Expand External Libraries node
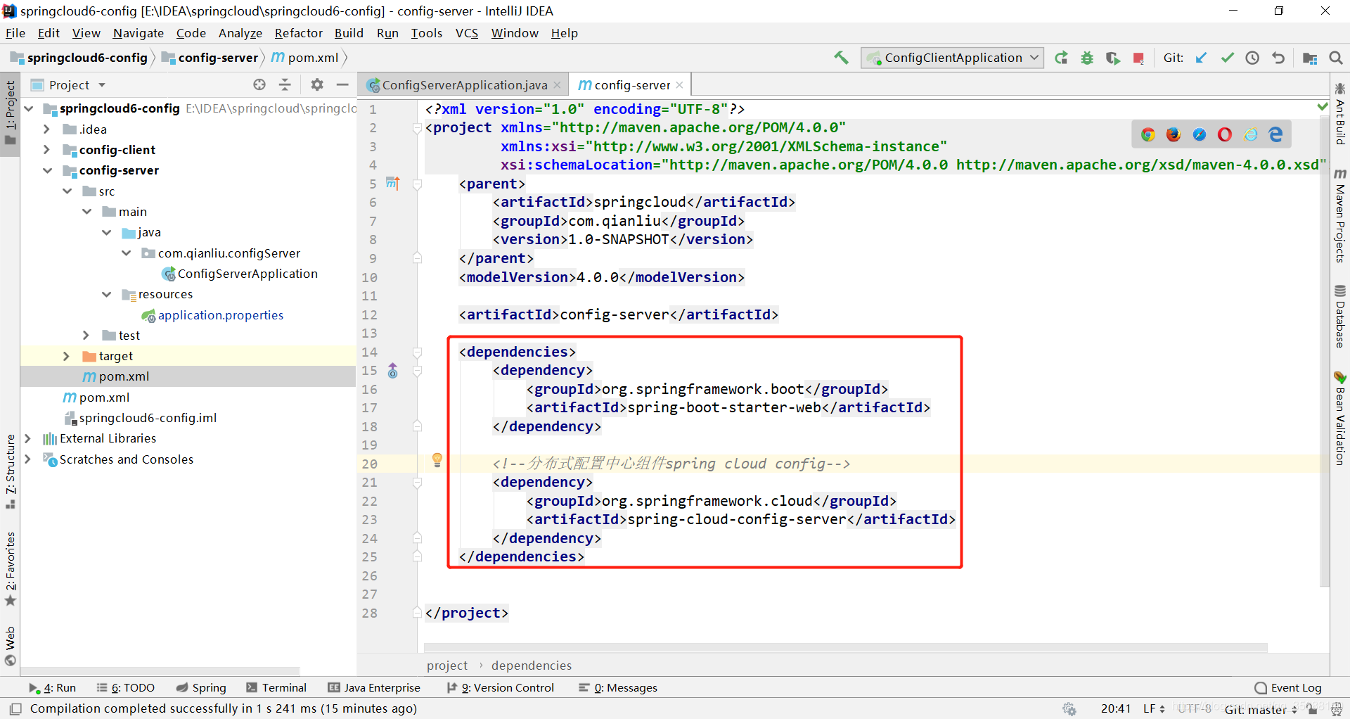Viewport: 1350px width, 719px height. (x=27, y=438)
